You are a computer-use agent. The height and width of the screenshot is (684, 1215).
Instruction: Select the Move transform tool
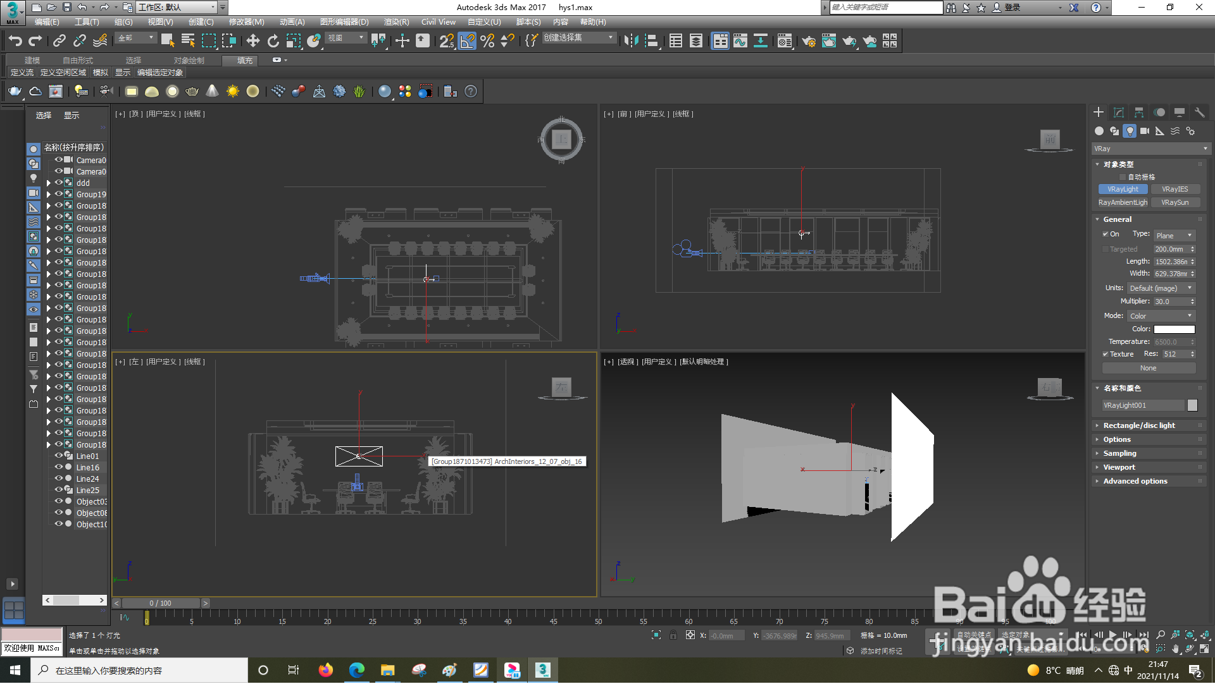[x=252, y=41]
